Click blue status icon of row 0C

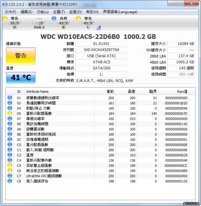(10, 139)
